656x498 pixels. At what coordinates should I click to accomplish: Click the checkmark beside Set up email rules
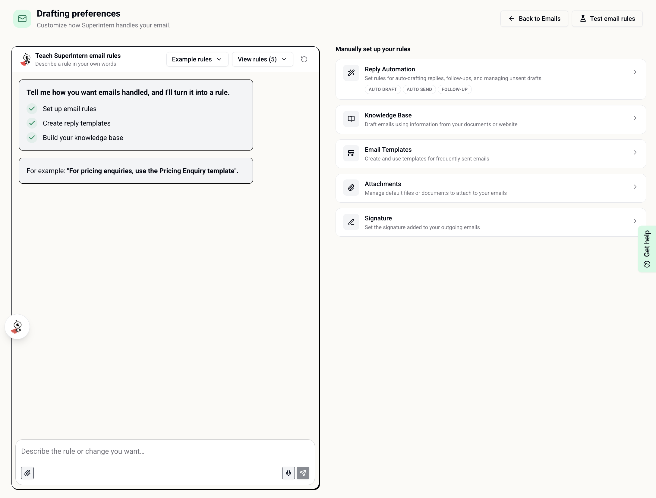coord(32,109)
